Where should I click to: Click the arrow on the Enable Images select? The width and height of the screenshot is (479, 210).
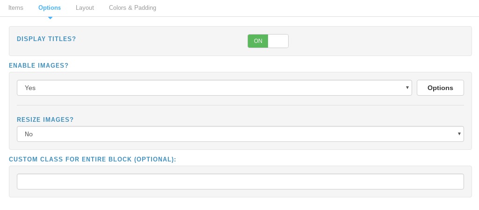[407, 87]
